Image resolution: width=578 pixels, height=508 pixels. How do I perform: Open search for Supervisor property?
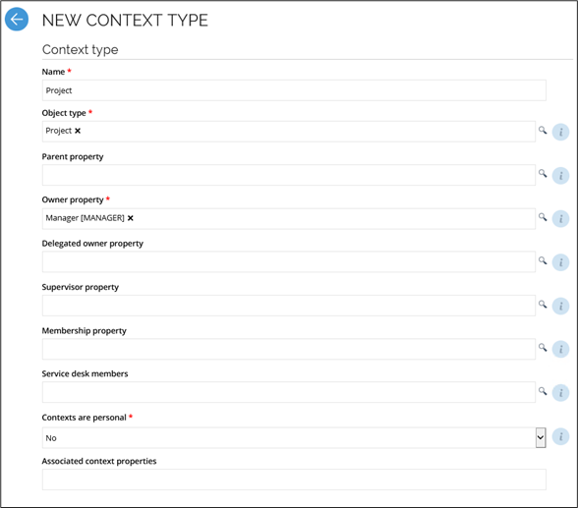coord(543,304)
